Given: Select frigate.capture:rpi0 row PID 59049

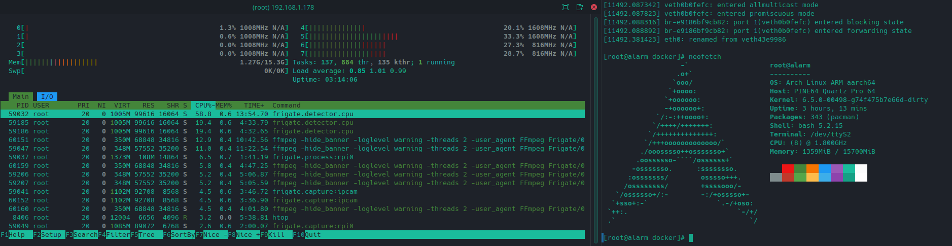Looking at the screenshot, I should tap(293, 226).
